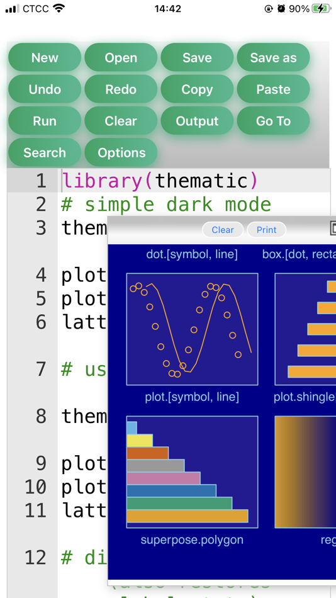Tap the superpose.polygon bar chart panel
336x598 pixels.
tap(192, 472)
